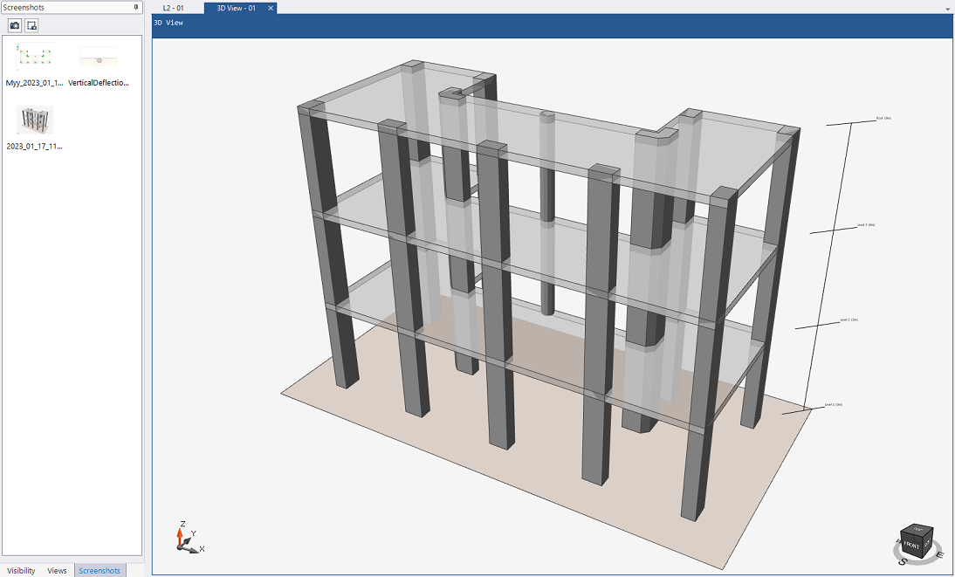955x577 pixels.
Task: Click the TOP face of the view cube
Action: tap(917, 529)
